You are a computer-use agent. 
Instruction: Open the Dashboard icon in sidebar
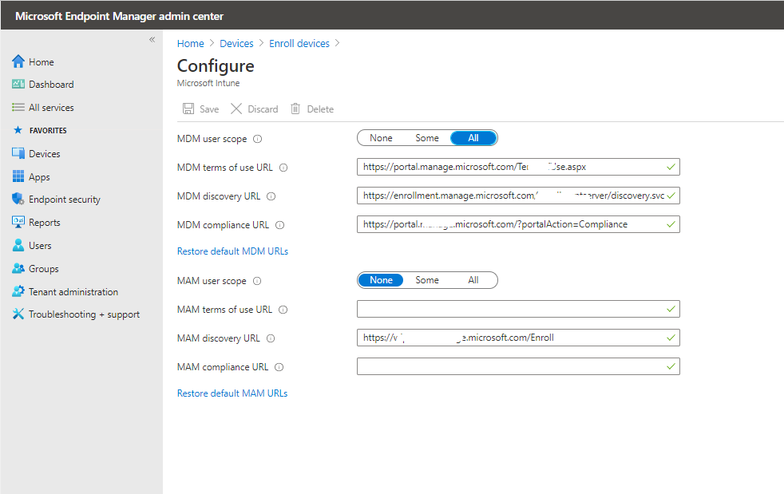(x=18, y=84)
